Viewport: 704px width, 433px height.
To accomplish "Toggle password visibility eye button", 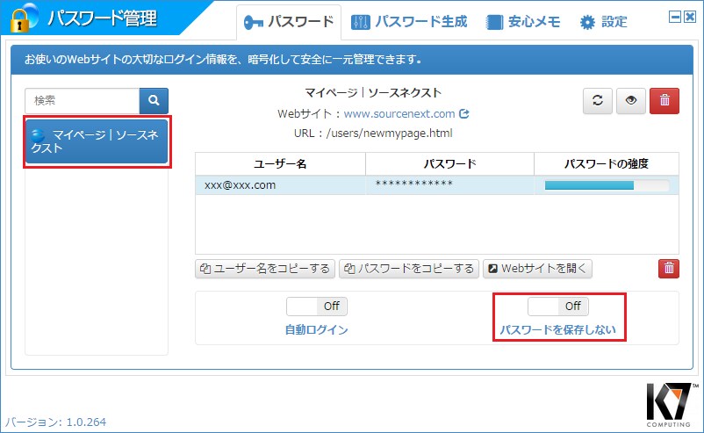I will pos(631,101).
